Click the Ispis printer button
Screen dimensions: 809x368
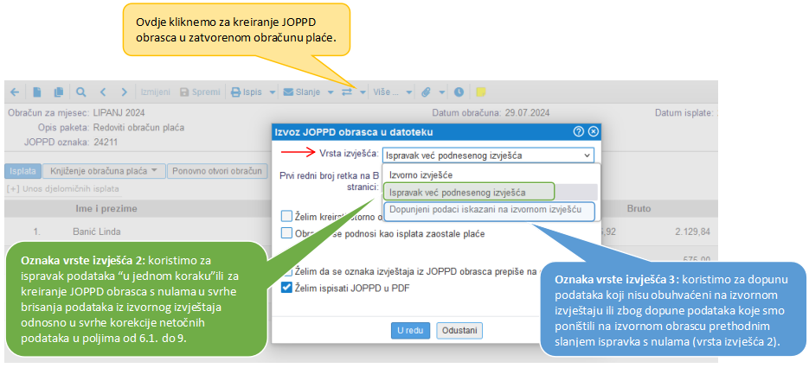click(x=246, y=92)
